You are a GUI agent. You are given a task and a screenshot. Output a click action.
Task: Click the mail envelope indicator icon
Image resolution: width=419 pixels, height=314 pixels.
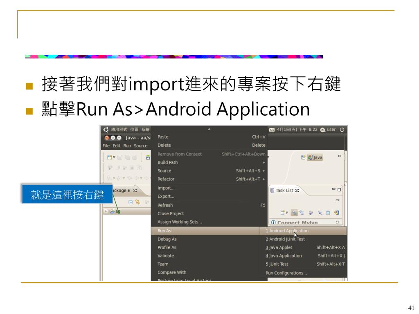click(x=272, y=130)
